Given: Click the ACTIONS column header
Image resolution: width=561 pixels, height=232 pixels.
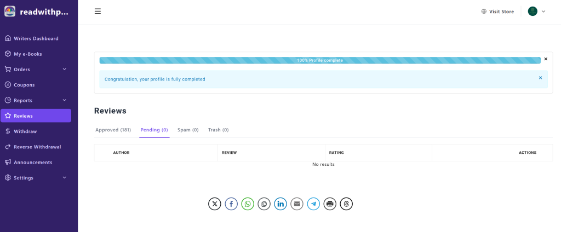Looking at the screenshot, I should (x=528, y=153).
